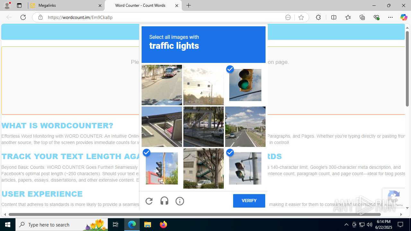Open the Collections icon
This screenshot has width=411, height=231.
(x=362, y=17)
